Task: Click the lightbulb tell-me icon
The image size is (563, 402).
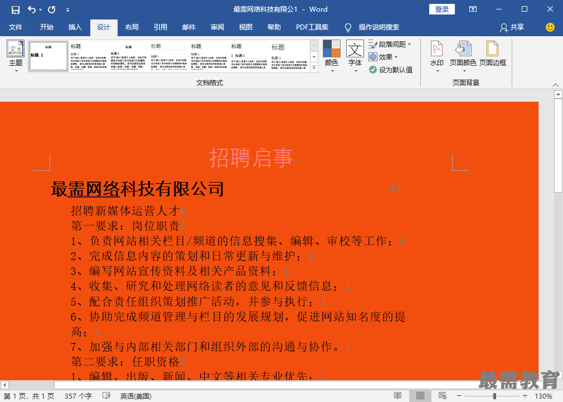Action: coord(348,28)
